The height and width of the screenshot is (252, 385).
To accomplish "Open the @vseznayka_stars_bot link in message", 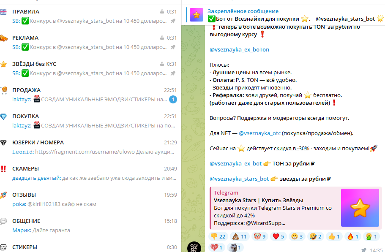I will click(239, 179).
